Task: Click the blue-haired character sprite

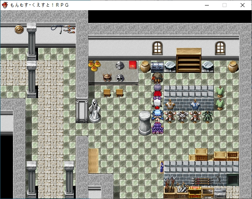Action: tap(157, 116)
